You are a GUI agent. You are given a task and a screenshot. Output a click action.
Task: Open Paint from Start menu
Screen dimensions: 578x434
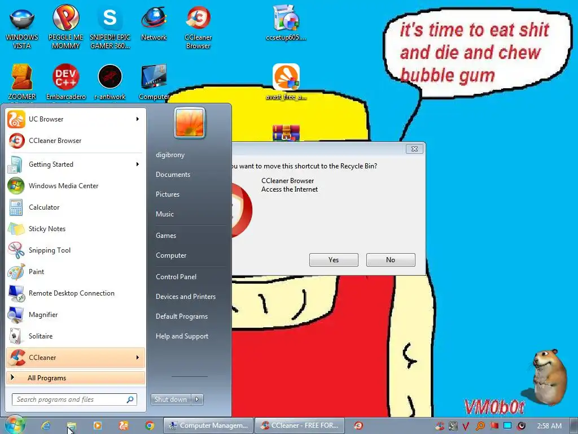(x=76, y=272)
